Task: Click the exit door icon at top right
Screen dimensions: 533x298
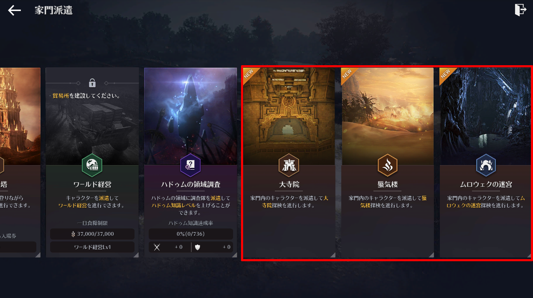Action: pos(520,10)
